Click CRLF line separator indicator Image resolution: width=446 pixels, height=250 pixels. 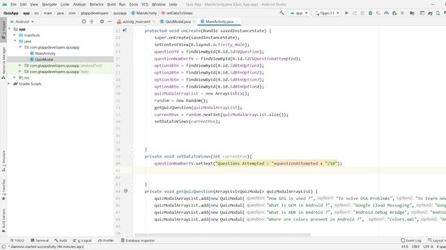click(x=415, y=247)
